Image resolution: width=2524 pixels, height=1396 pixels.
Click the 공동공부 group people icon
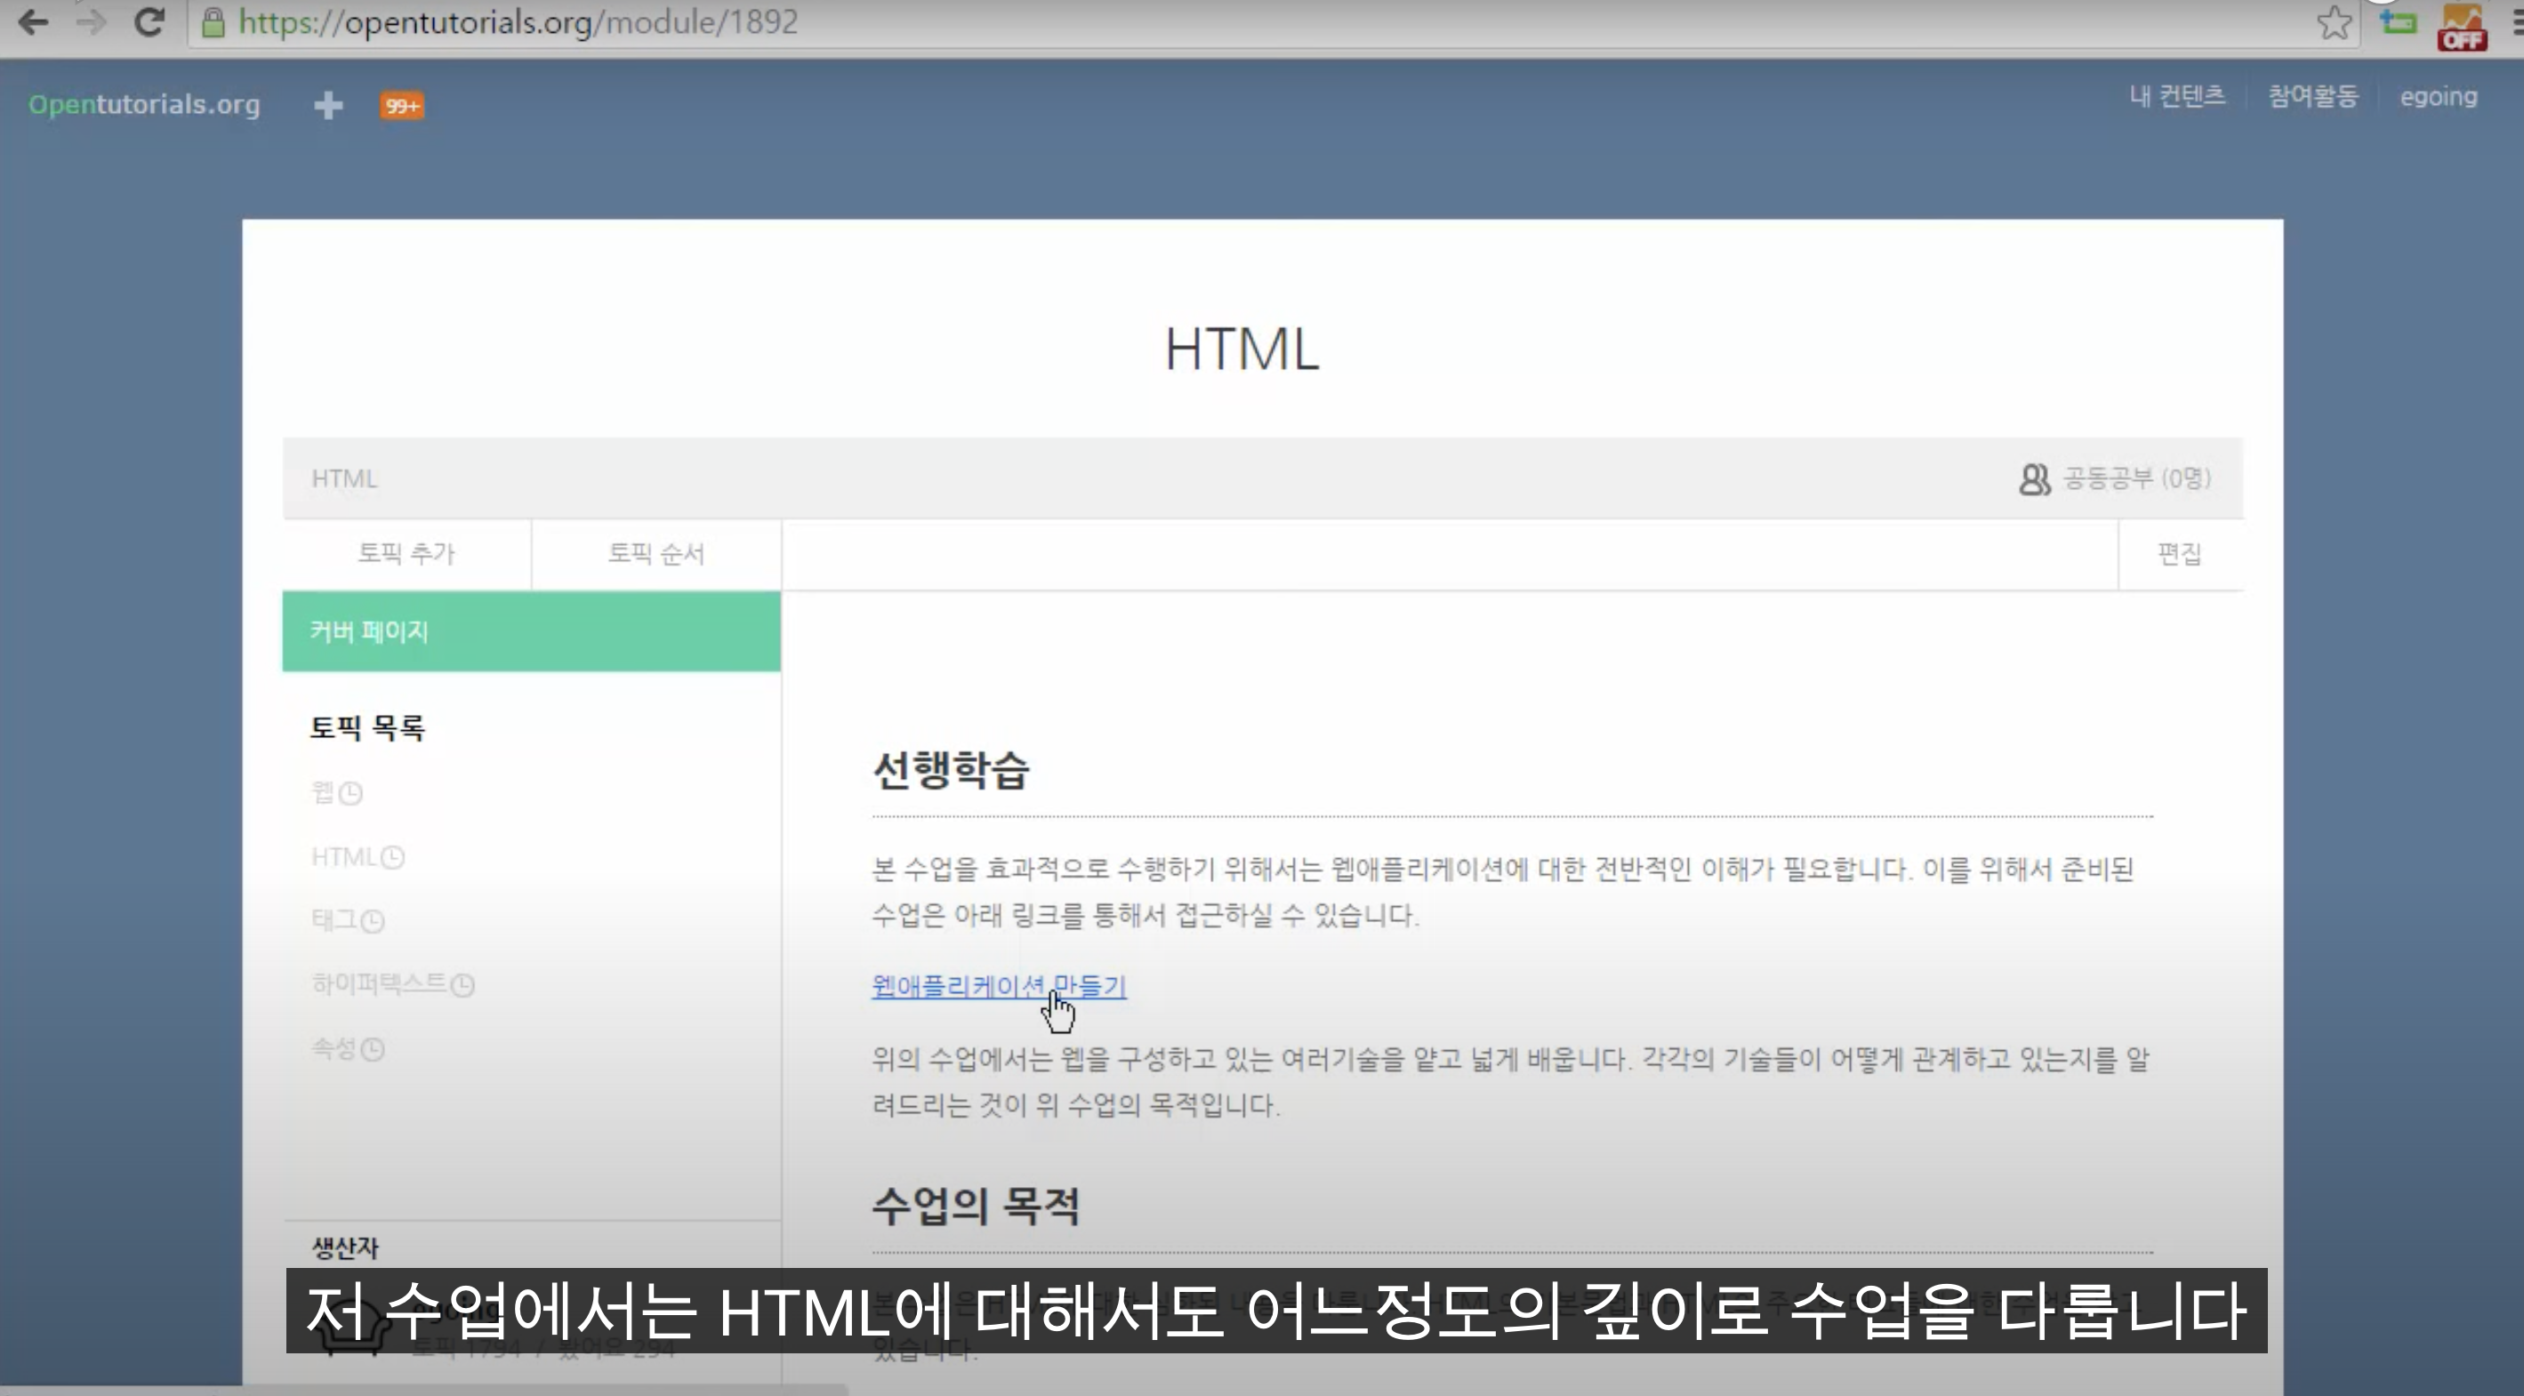pos(2033,479)
